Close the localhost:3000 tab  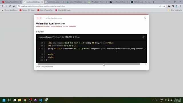(x=42, y=2)
